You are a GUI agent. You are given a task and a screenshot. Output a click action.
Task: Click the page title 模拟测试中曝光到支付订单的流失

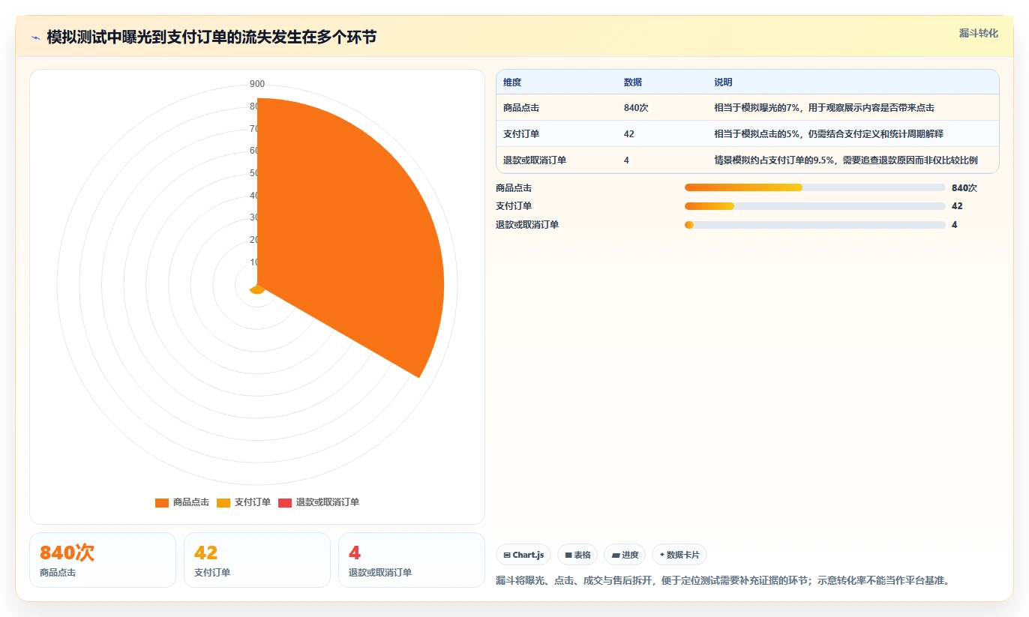(x=211, y=37)
